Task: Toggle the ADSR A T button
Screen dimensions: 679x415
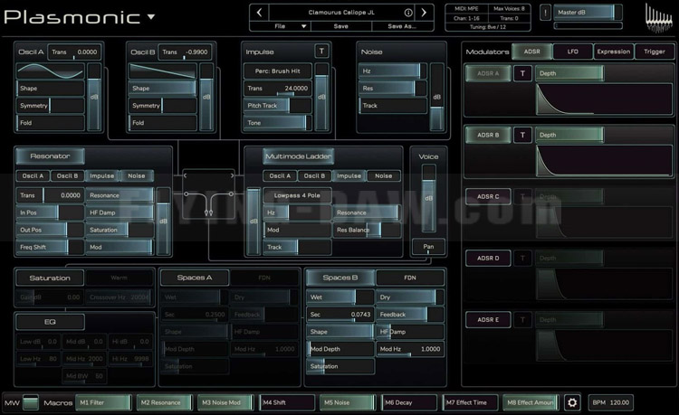Action: point(522,73)
